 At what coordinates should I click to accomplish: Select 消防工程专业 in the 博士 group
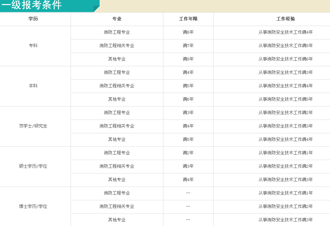pyautogui.click(x=117, y=193)
